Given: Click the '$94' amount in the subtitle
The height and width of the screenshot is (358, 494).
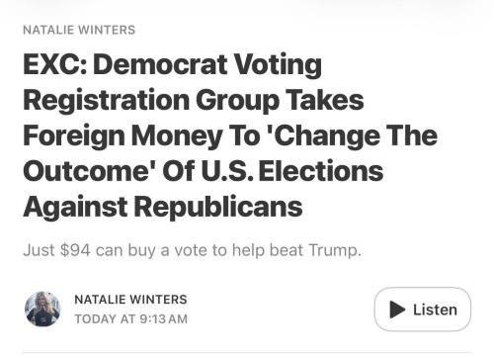Looking at the screenshot, I should pyautogui.click(x=75, y=250).
